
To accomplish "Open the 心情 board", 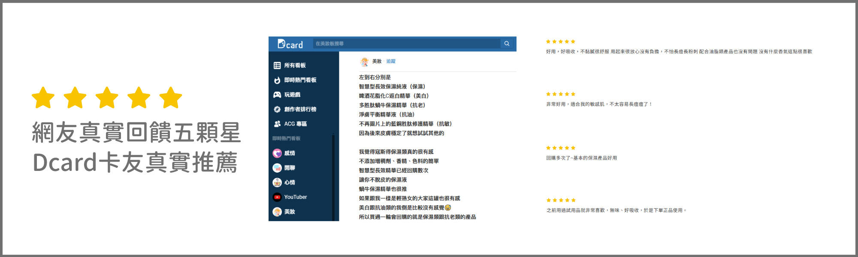I will (x=289, y=182).
